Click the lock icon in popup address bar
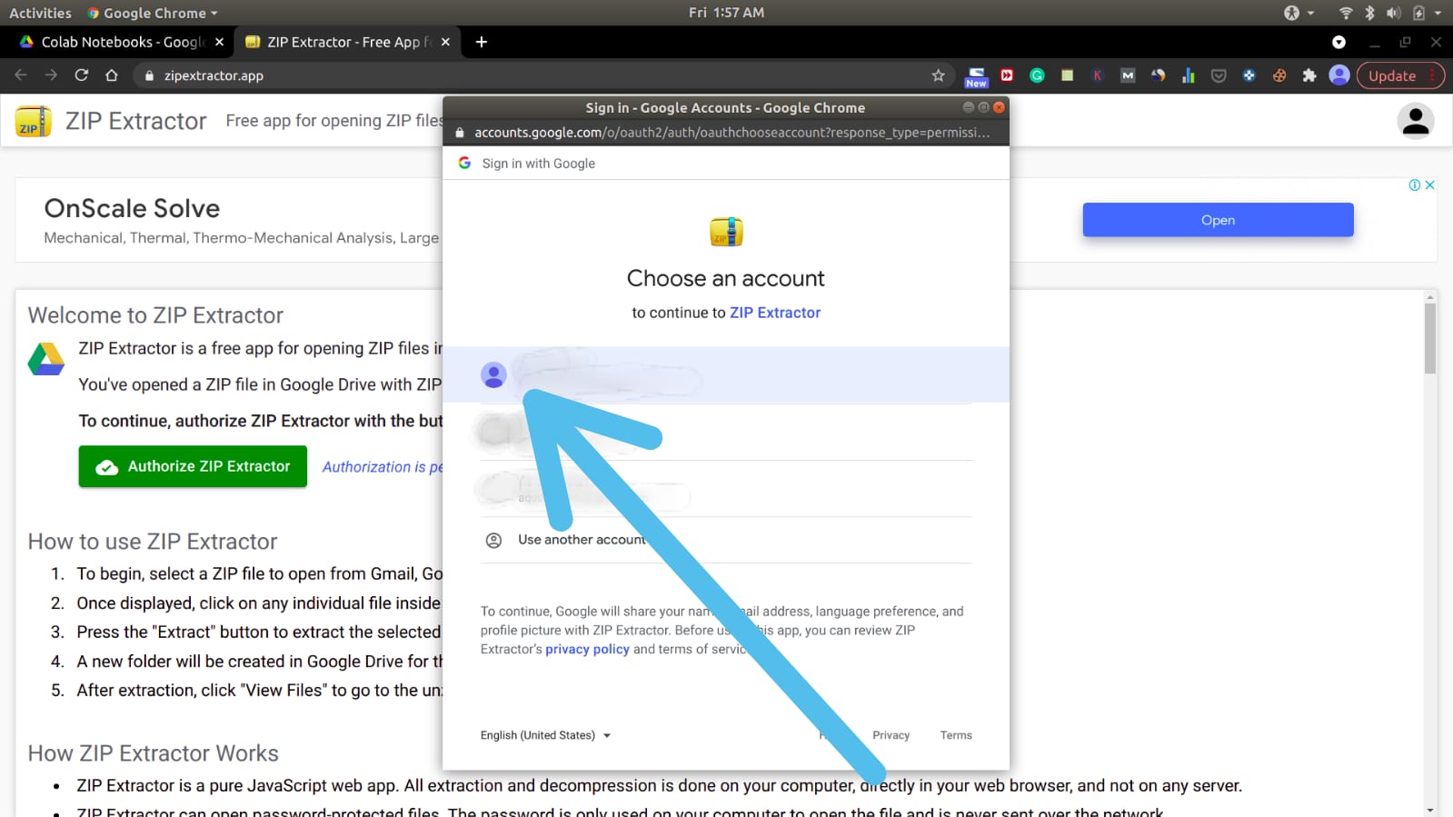The width and height of the screenshot is (1453, 817). coord(460,133)
